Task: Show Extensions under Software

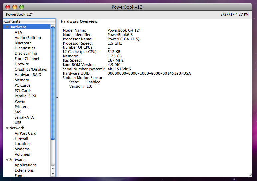Action: click(24, 170)
